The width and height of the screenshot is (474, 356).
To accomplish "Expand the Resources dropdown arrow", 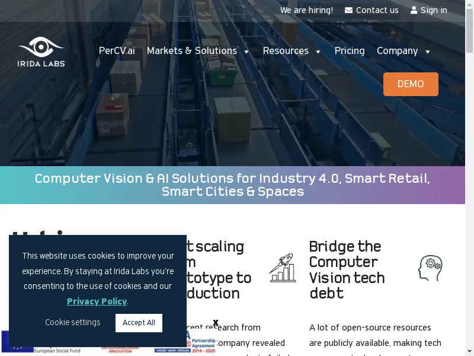I will tap(318, 52).
